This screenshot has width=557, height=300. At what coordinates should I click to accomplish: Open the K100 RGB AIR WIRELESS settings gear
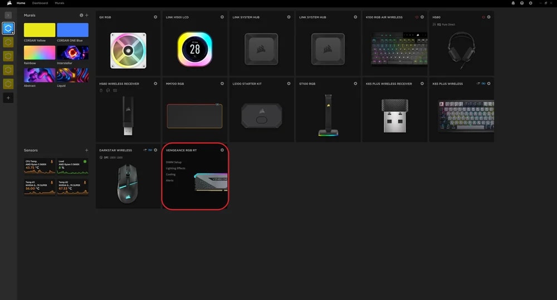(422, 17)
